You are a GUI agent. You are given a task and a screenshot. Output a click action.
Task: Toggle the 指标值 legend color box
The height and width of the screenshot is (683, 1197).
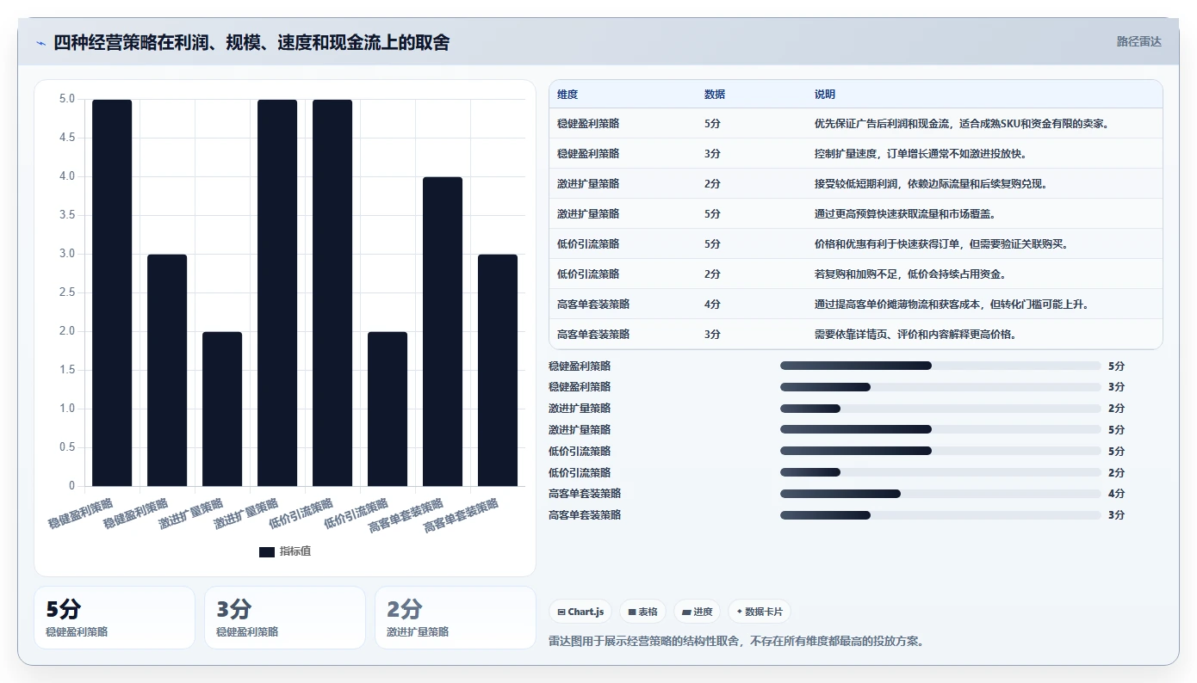267,551
